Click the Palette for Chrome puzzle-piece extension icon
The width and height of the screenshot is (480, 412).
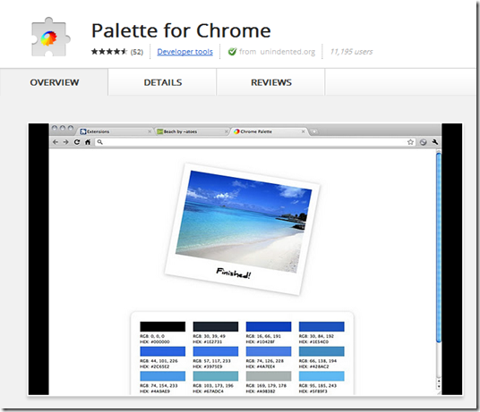(x=51, y=37)
